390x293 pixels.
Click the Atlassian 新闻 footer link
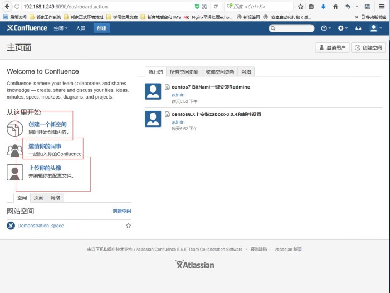[x=288, y=249]
